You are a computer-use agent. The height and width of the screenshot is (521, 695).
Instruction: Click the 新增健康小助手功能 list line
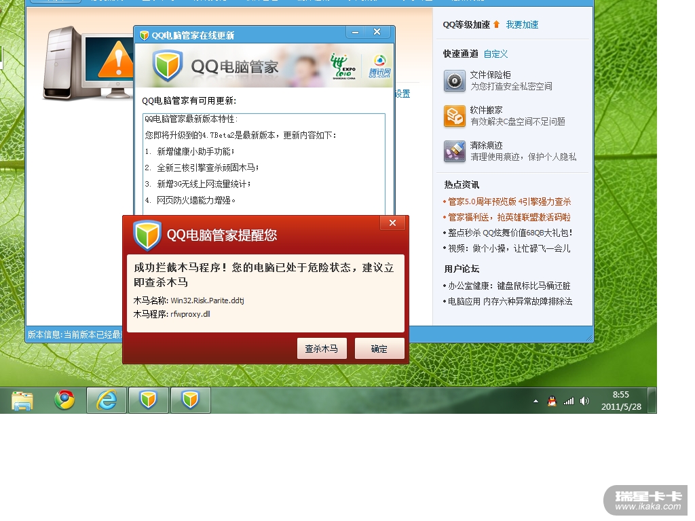pyautogui.click(x=190, y=151)
